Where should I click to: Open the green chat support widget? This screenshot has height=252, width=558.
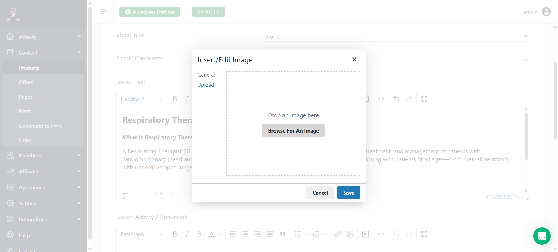point(542,236)
